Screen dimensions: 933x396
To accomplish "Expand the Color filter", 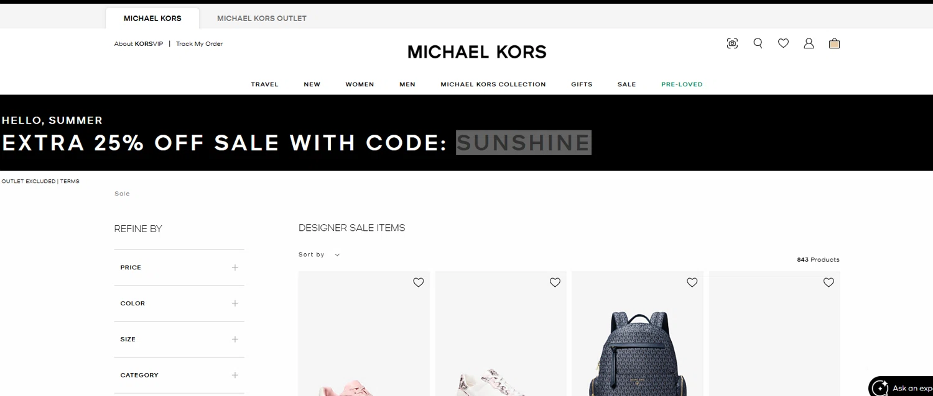I will click(179, 304).
